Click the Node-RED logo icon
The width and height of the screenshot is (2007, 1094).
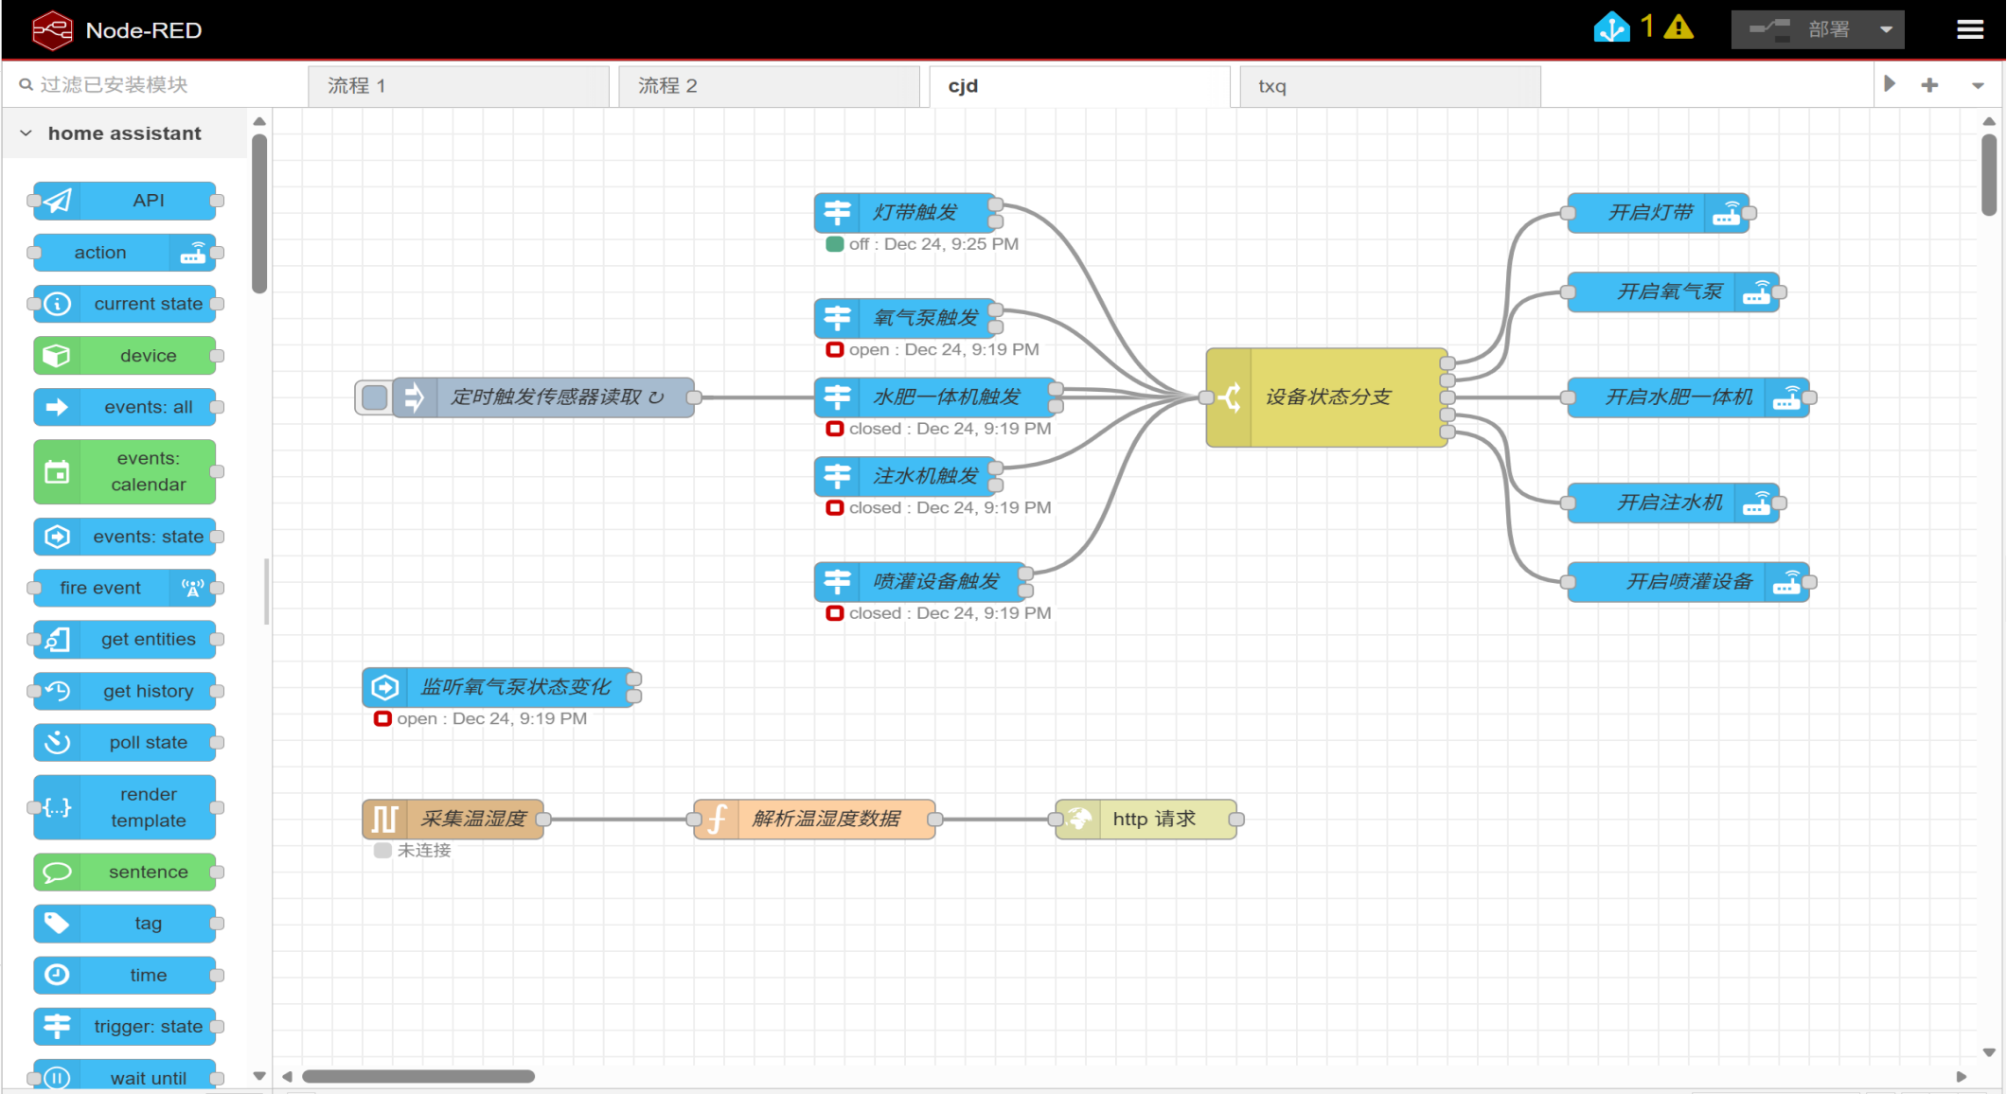coord(52,30)
